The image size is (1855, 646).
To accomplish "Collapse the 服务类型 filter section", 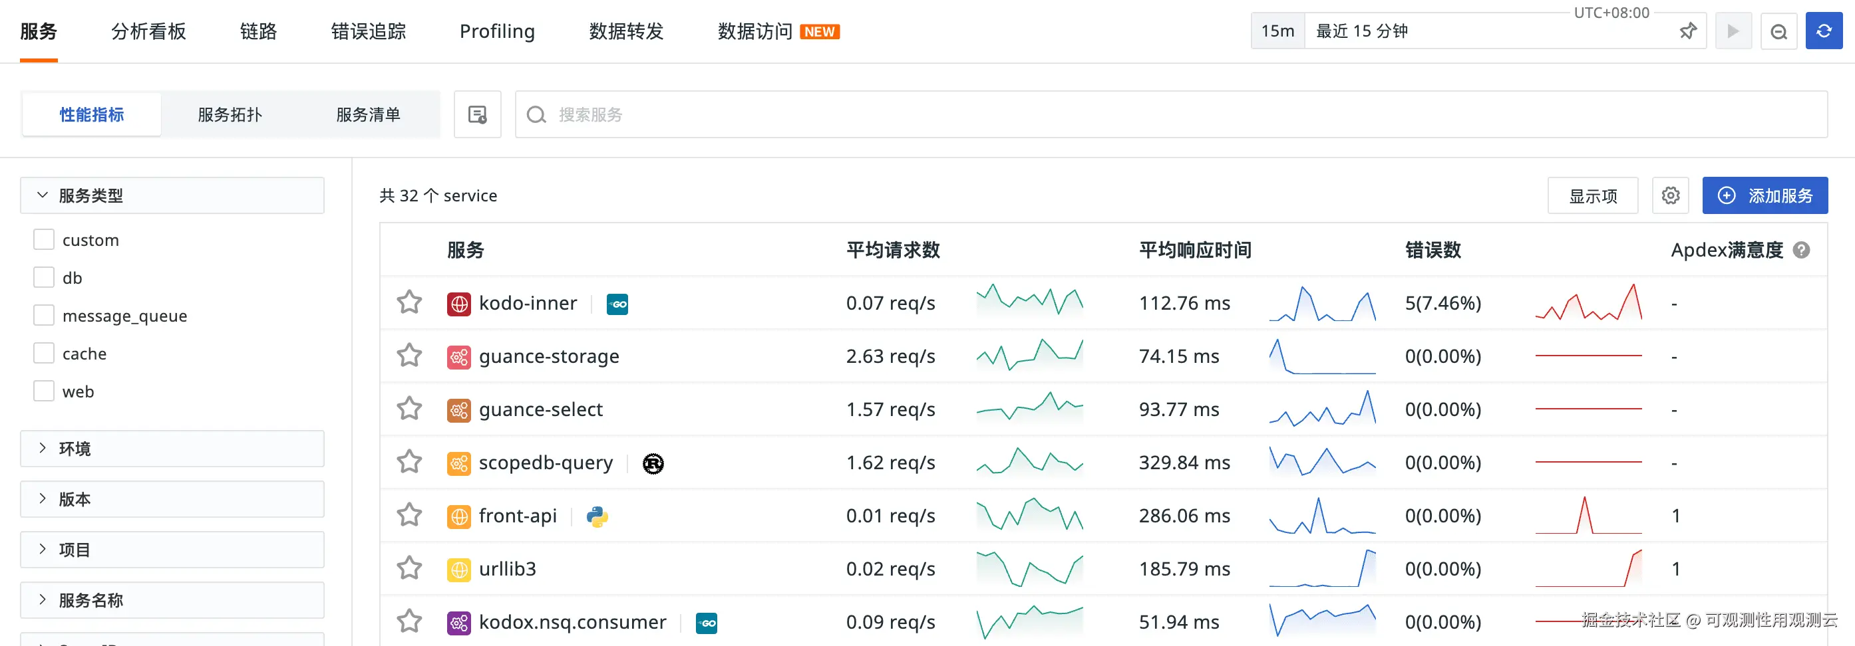I will [x=172, y=195].
